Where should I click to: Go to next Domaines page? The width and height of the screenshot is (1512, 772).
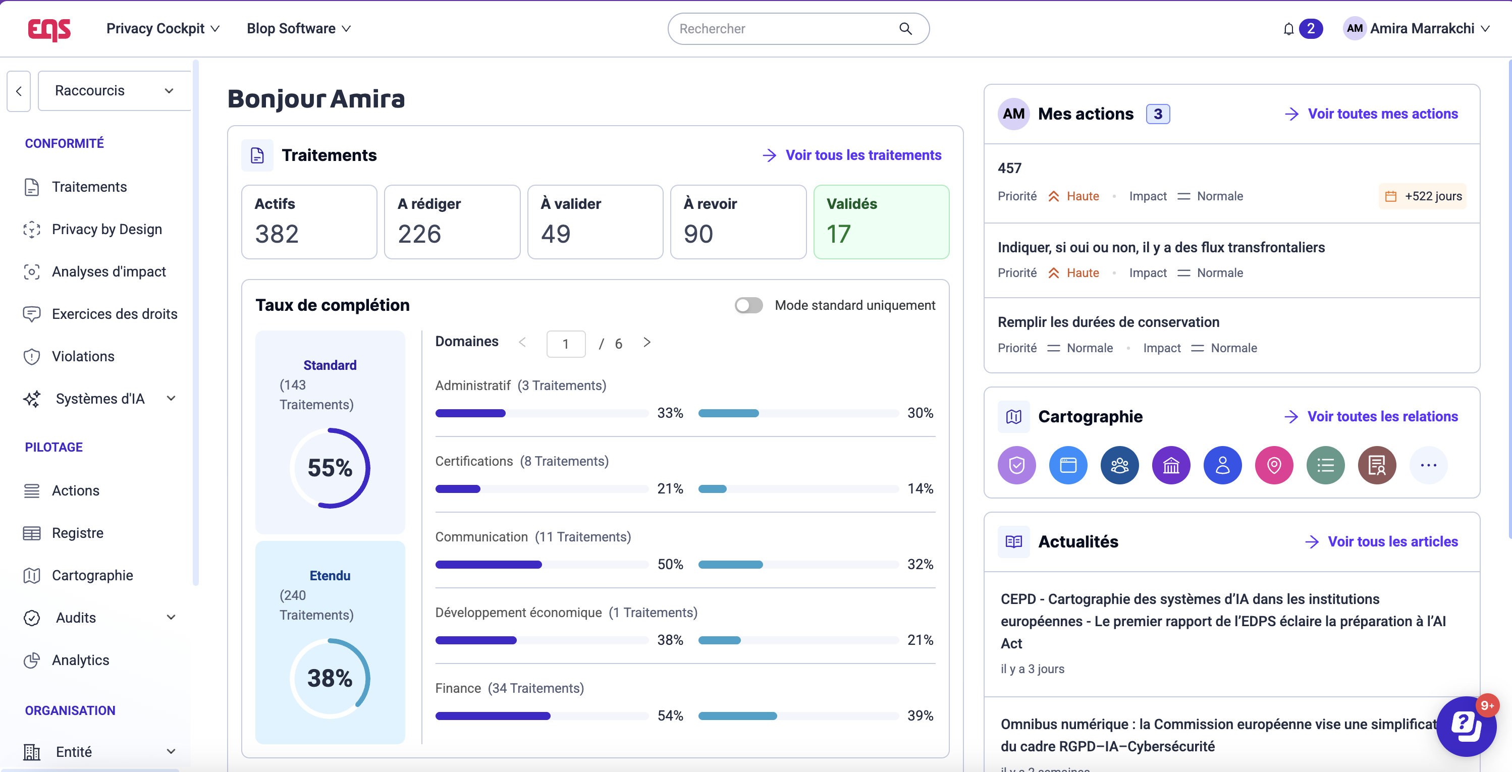coord(646,343)
